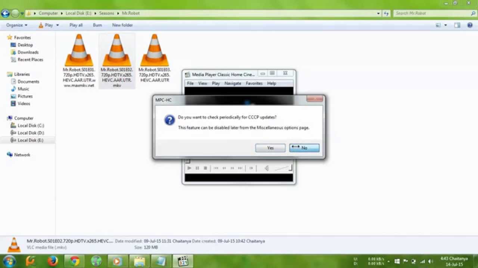The image size is (478, 268).
Task: Open the Documents library in the navigation pane
Action: coord(28,82)
